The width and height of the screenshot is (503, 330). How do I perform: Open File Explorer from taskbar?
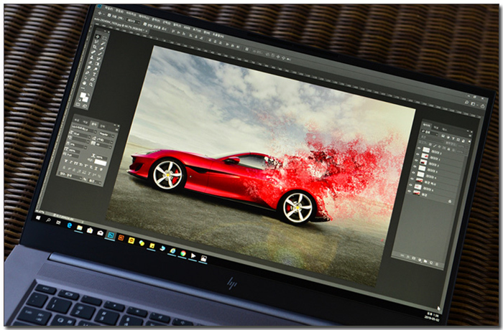click(80, 228)
